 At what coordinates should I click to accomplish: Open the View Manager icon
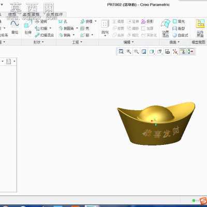coord(167,51)
